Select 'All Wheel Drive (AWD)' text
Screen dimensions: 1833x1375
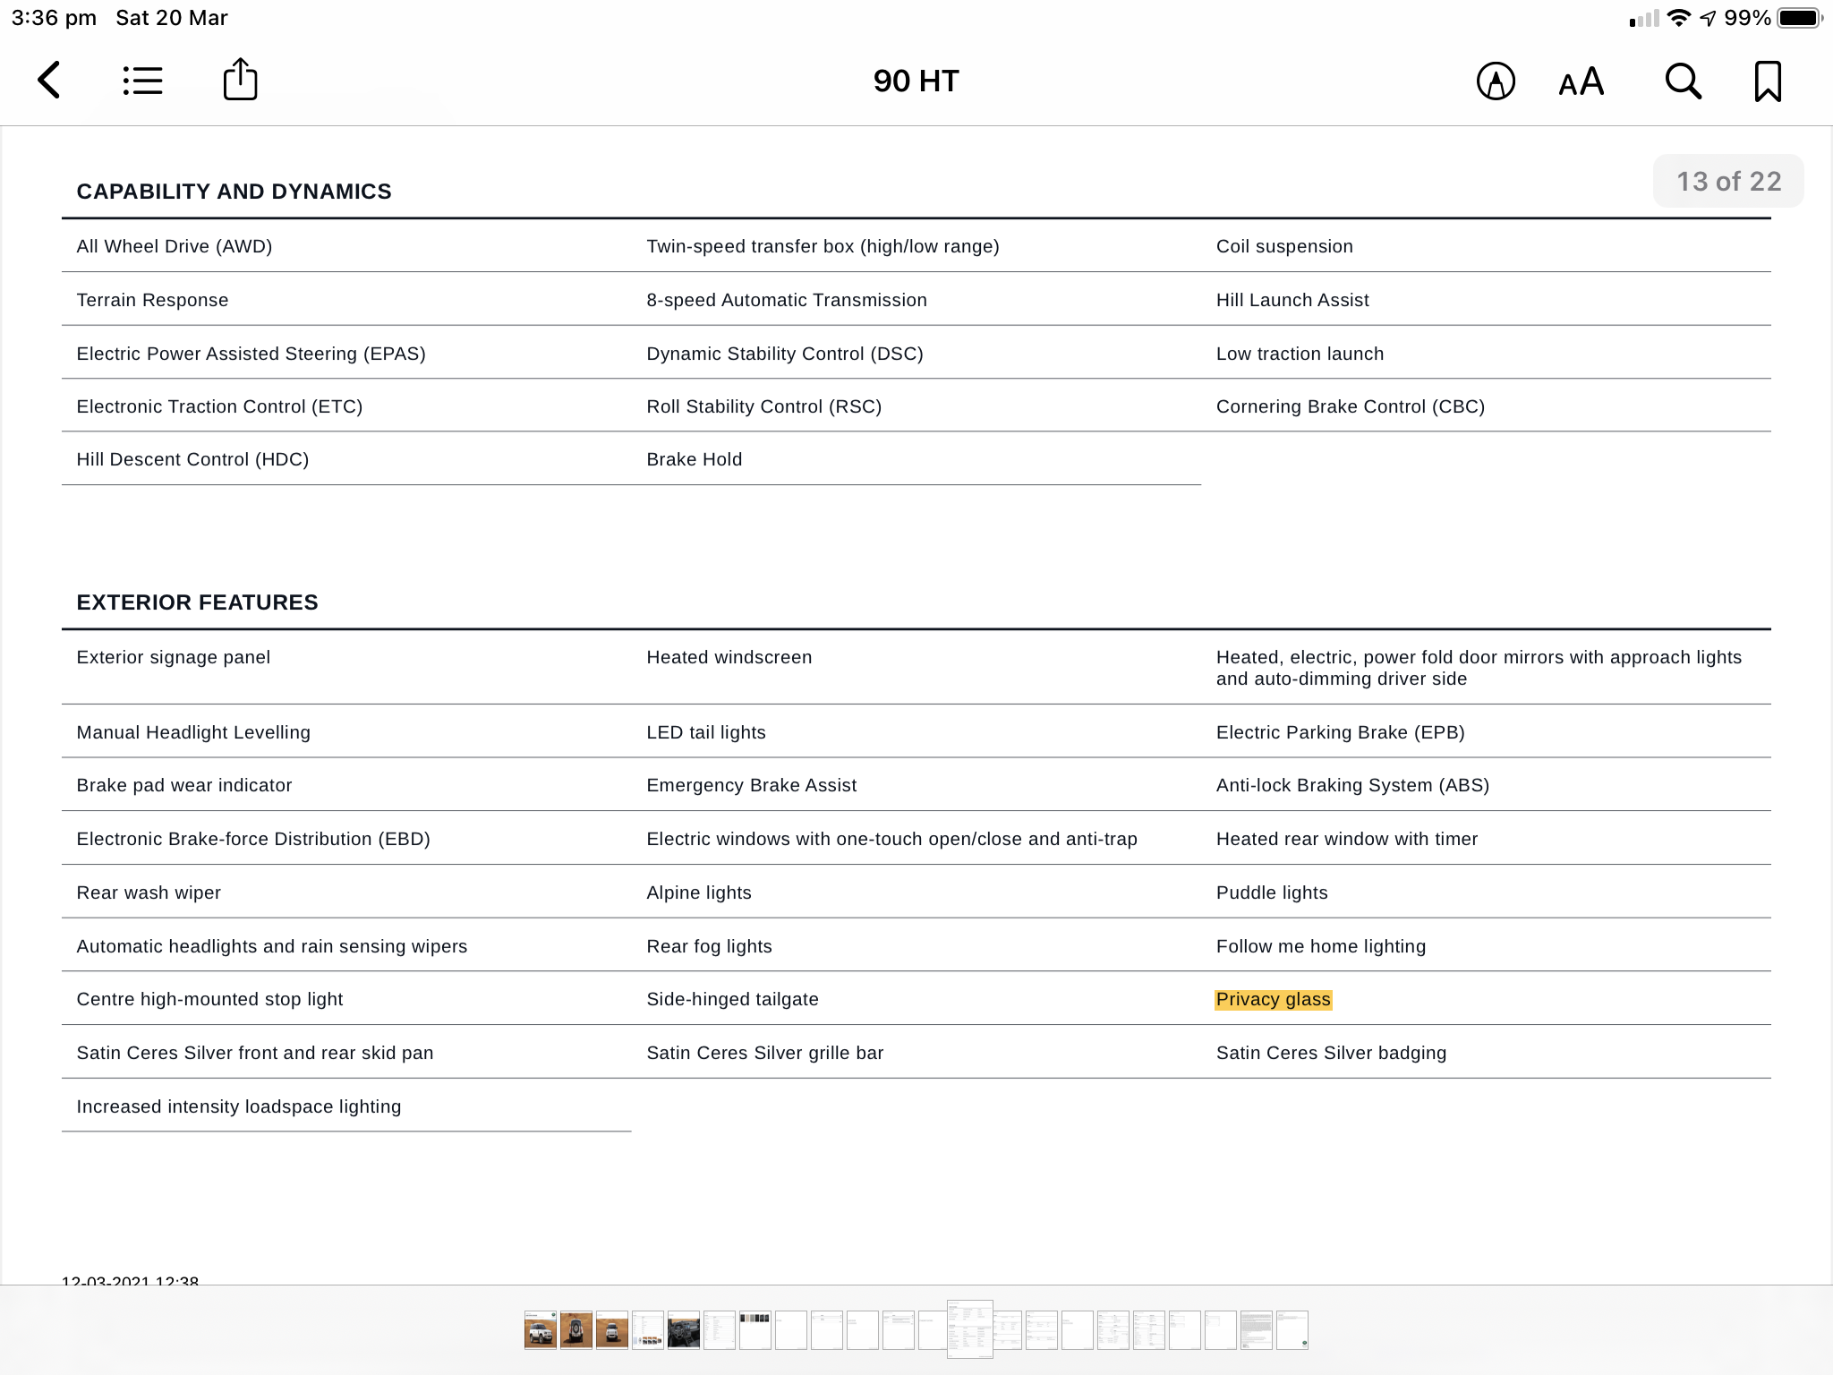[x=175, y=246]
